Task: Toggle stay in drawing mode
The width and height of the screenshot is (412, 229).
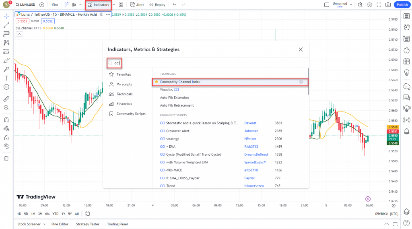Action: 6,128
